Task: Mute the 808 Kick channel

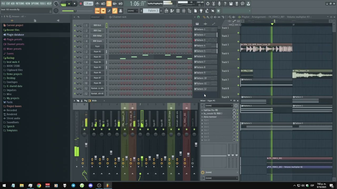Action: pos(75,25)
